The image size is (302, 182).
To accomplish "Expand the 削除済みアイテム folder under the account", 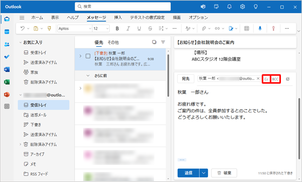I will (x=21, y=144).
